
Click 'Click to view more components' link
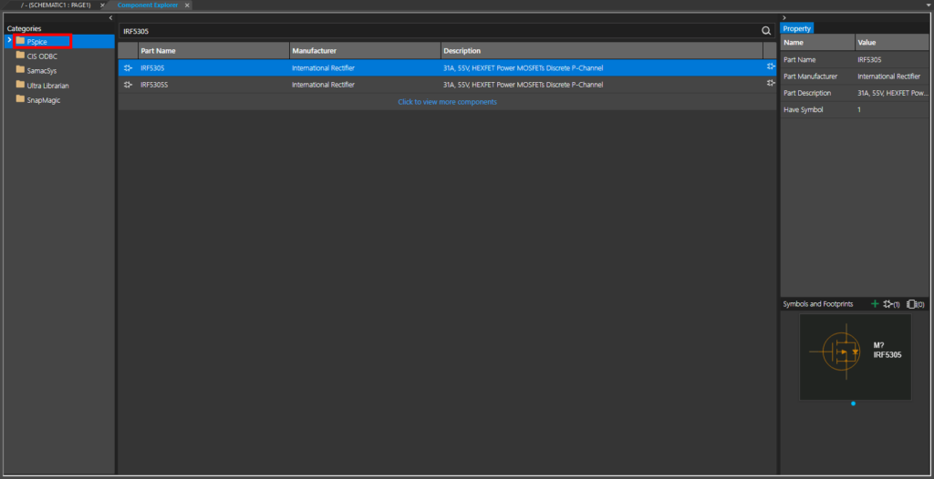click(447, 102)
